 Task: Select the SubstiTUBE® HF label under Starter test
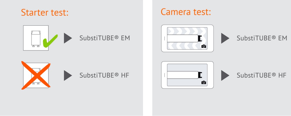pyautogui.click(x=104, y=75)
